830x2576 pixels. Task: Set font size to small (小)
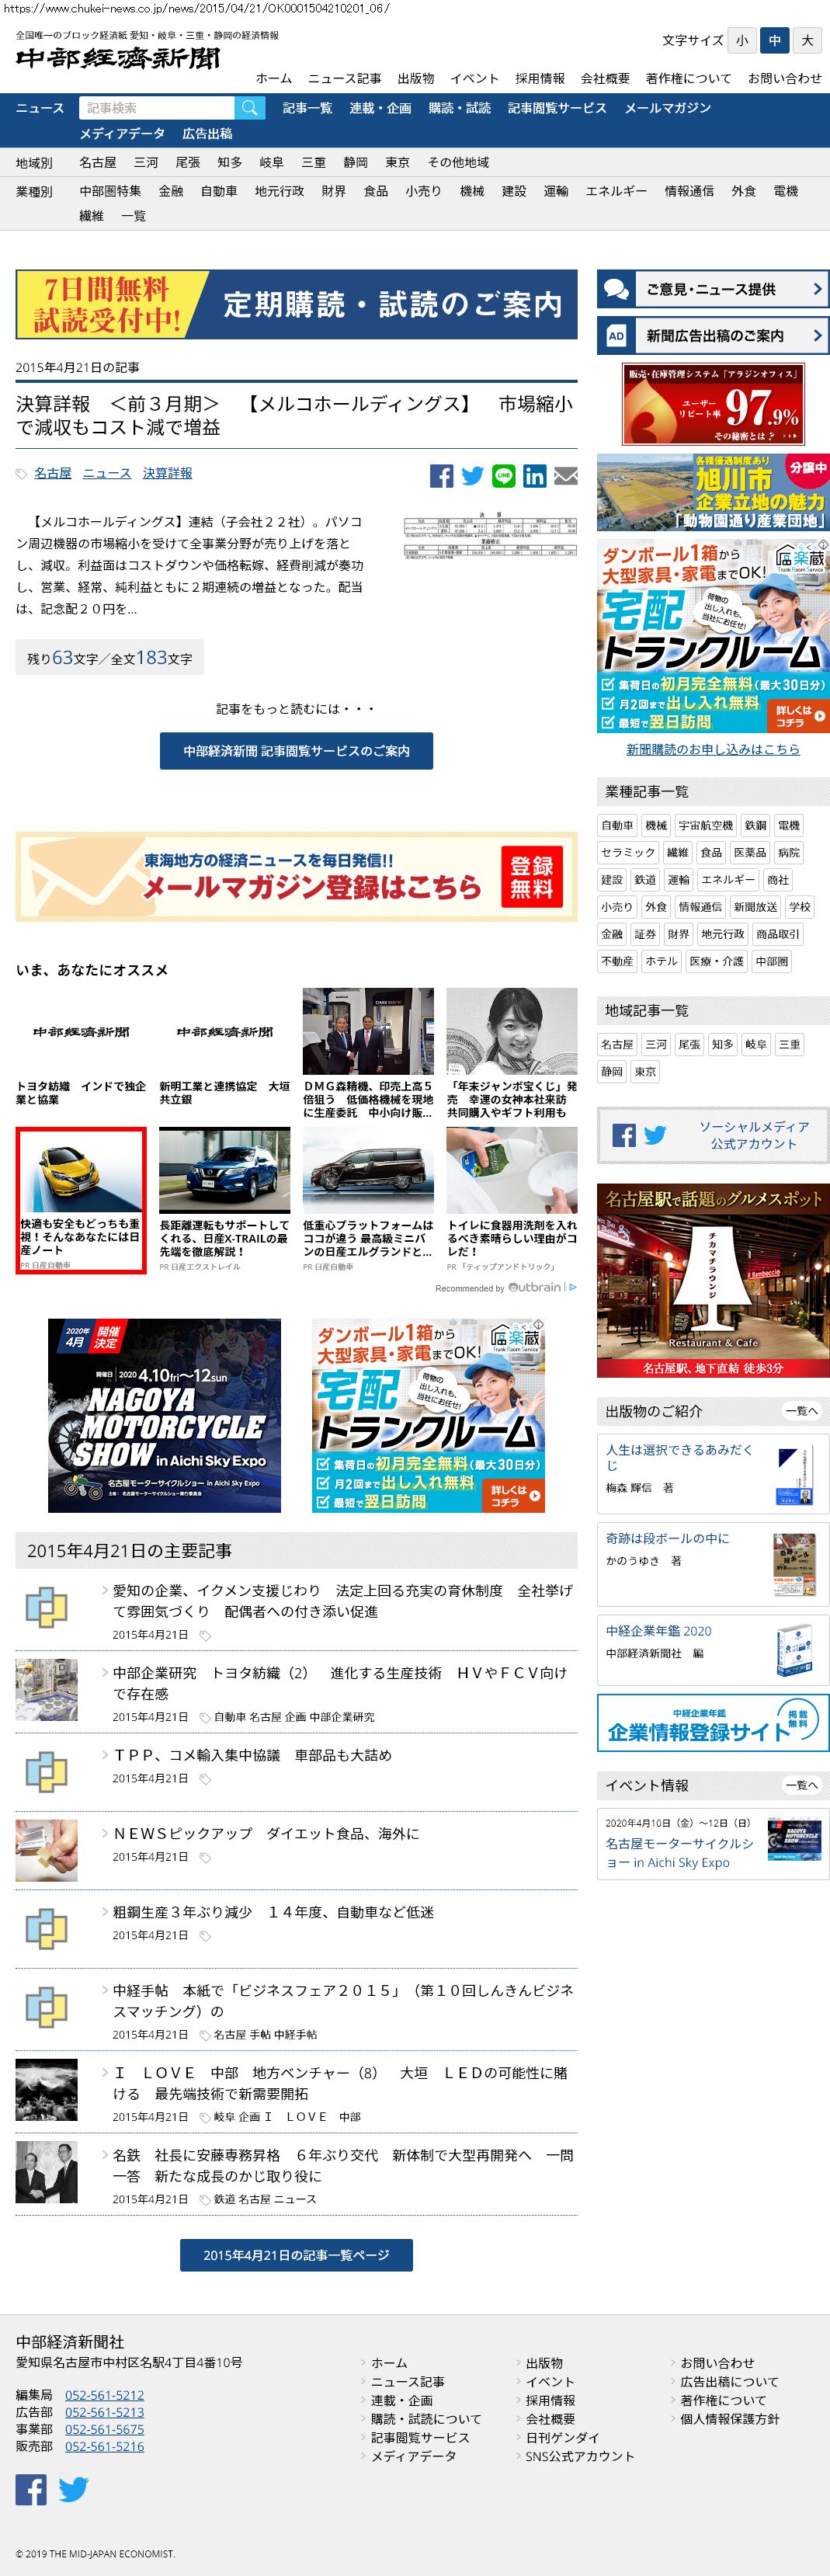click(741, 40)
